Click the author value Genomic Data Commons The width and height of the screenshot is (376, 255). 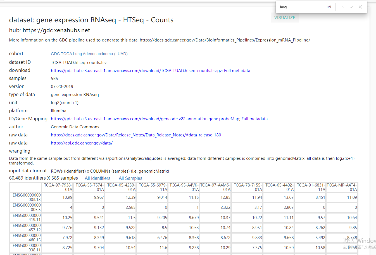[75, 127]
